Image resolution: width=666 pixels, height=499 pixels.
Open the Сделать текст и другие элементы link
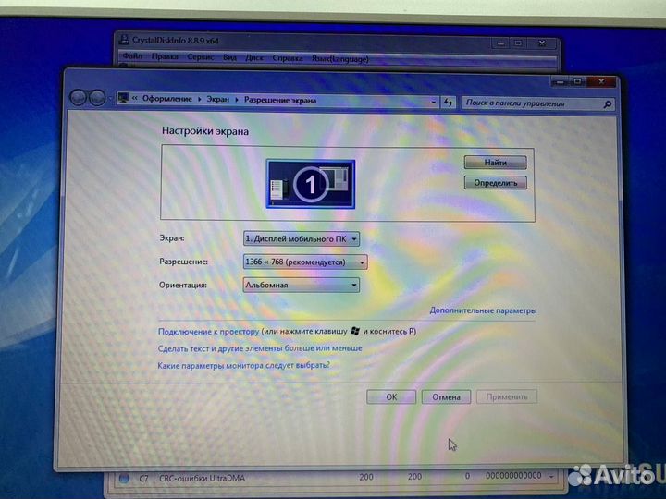[x=260, y=348]
